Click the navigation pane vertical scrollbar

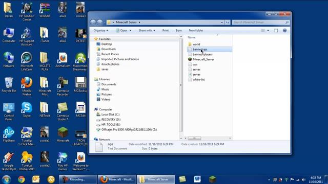(180, 85)
